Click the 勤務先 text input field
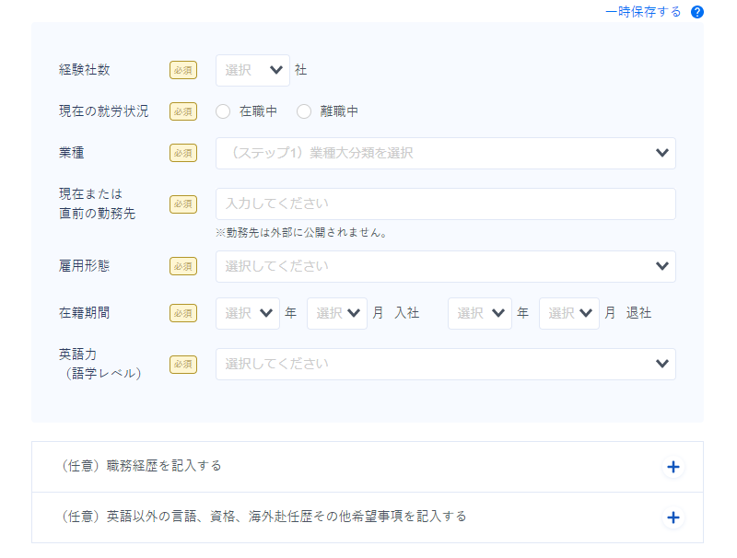 [446, 203]
